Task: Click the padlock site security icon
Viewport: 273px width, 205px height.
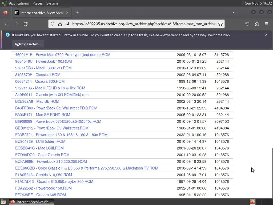Action: pyautogui.click(x=60, y=24)
